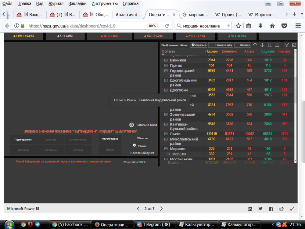This screenshot has width=305, height=229.
Task: Click the drill up arrow icon
Action: (x=255, y=45)
